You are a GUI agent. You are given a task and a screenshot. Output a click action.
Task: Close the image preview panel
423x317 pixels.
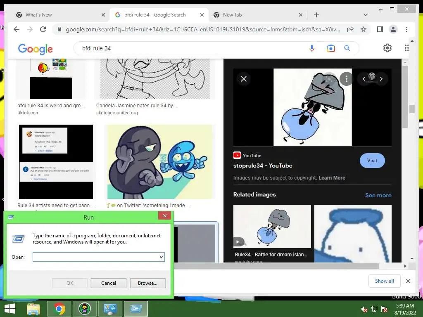[x=244, y=79]
